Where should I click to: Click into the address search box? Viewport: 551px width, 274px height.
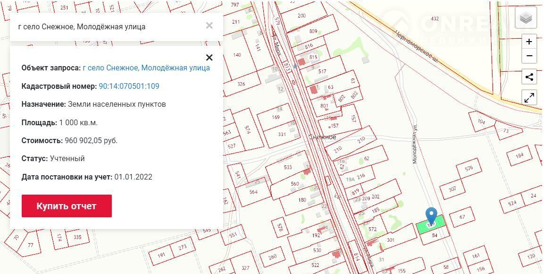(x=109, y=26)
